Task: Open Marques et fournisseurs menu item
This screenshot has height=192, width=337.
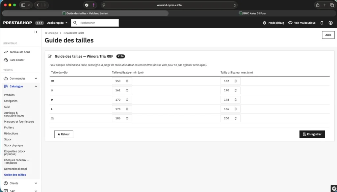Action: (x=19, y=122)
